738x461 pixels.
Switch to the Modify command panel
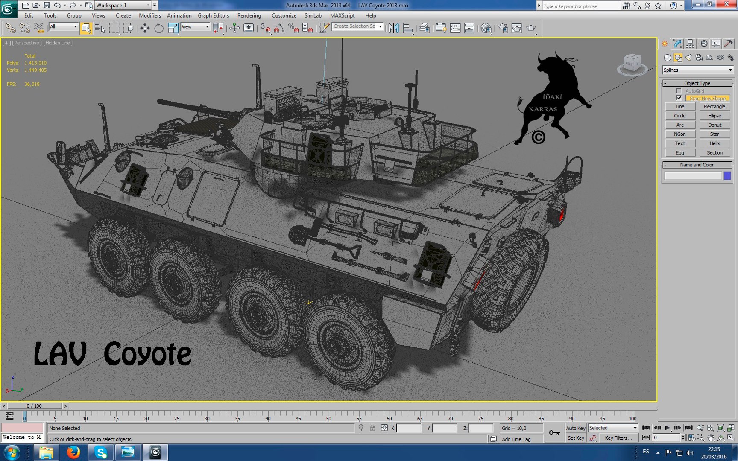[x=677, y=44]
